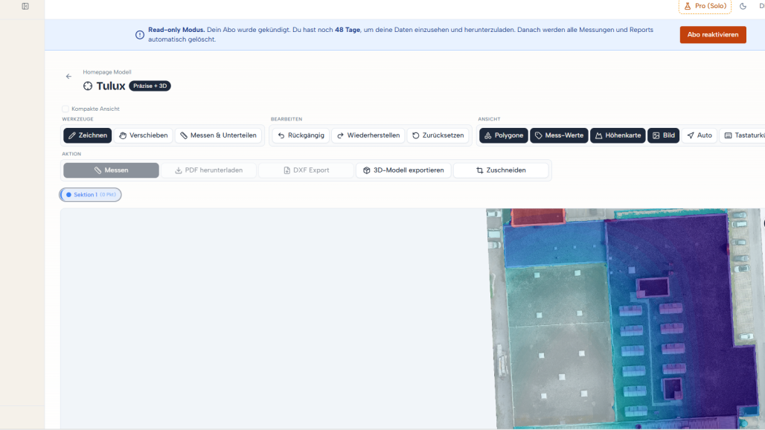765x430 pixels.
Task: Reset with the Zurücksetzen button
Action: point(438,135)
